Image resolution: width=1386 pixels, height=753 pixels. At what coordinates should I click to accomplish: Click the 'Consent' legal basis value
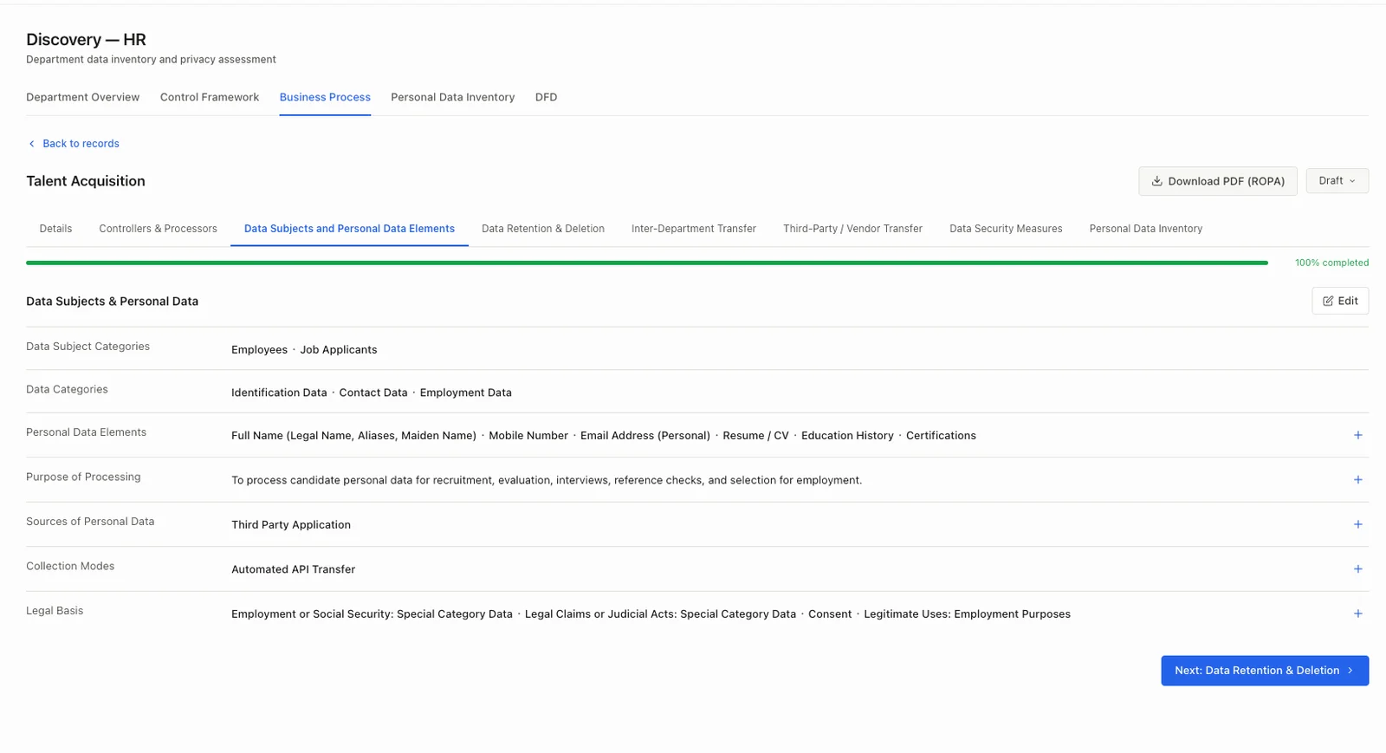coord(830,613)
